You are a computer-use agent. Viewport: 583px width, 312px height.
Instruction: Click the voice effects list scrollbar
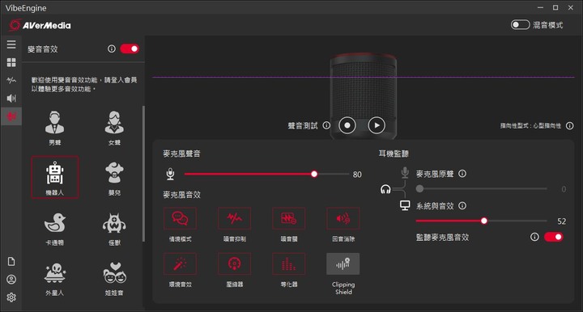coord(143,174)
